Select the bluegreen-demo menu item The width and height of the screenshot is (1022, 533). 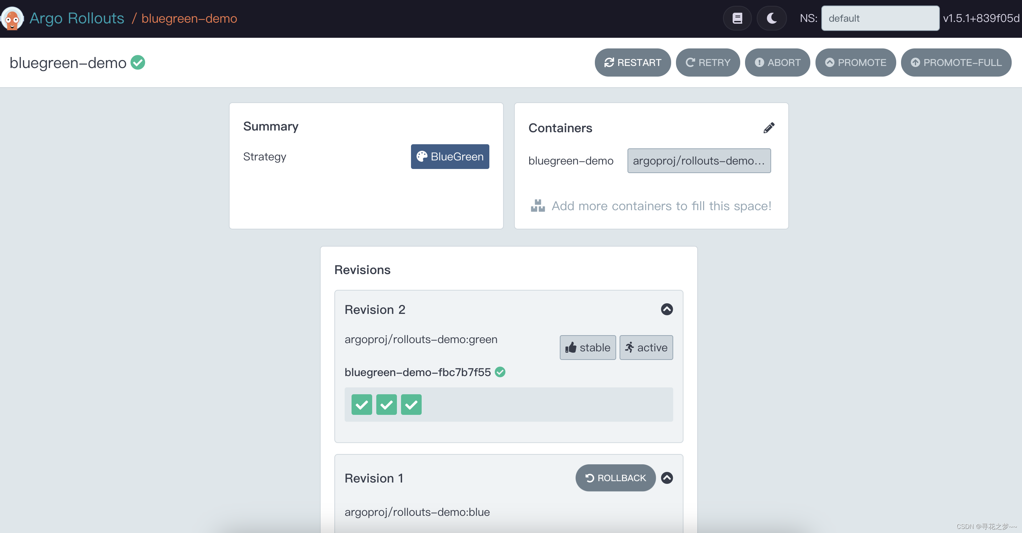(x=189, y=18)
